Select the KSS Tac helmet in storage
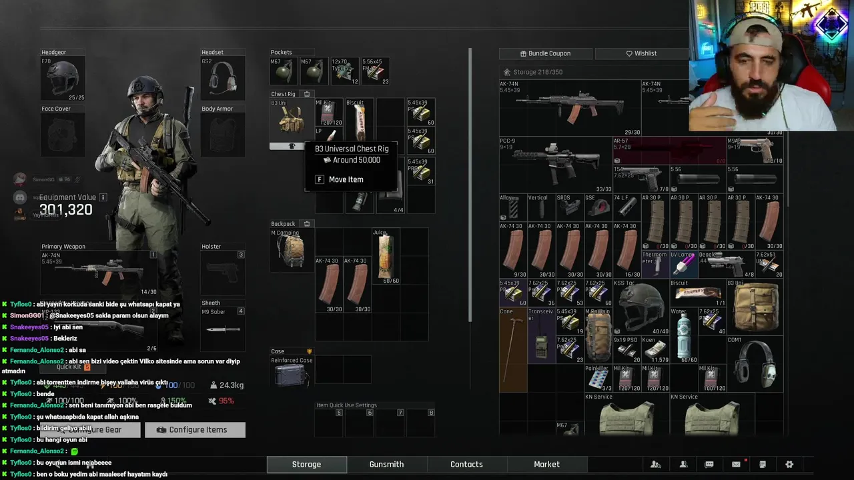 tap(640, 307)
